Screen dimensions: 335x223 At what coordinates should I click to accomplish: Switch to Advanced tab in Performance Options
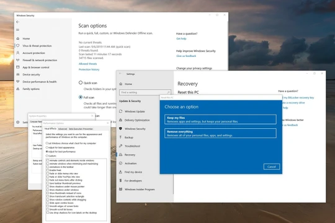click(x=63, y=129)
